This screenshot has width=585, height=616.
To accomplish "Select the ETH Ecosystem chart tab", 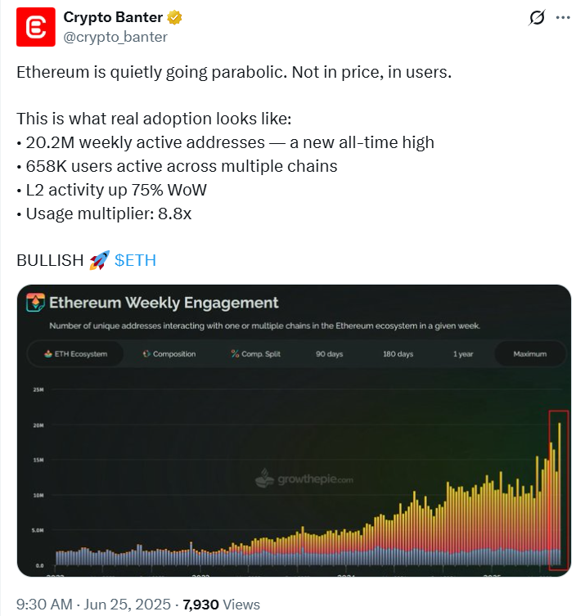I will (74, 354).
